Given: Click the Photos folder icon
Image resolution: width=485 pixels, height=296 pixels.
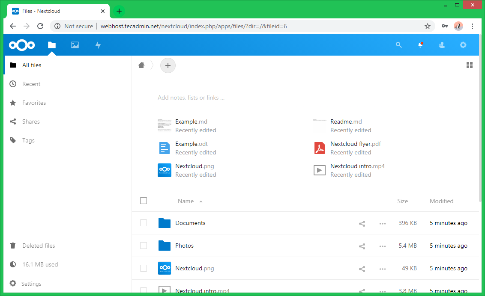Looking at the screenshot, I should [x=165, y=246].
